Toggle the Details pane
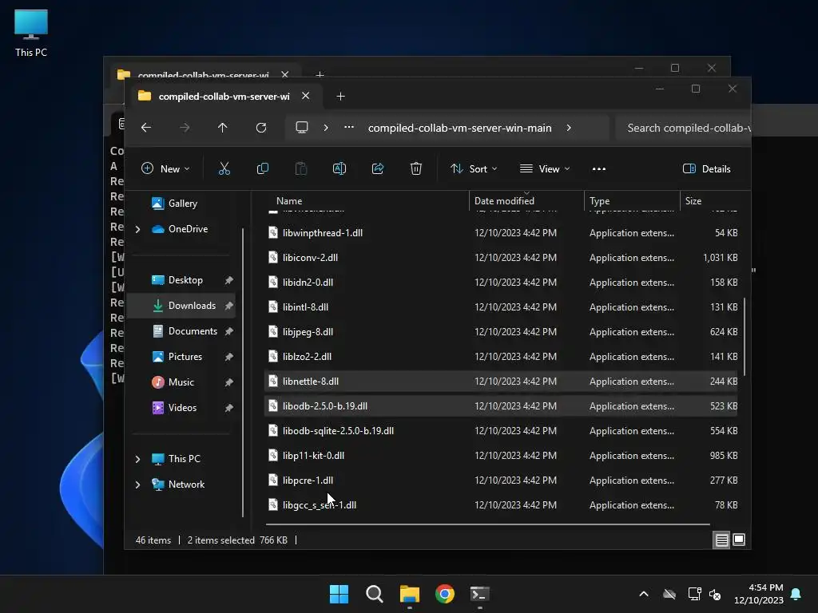This screenshot has width=818, height=613. [x=707, y=169]
